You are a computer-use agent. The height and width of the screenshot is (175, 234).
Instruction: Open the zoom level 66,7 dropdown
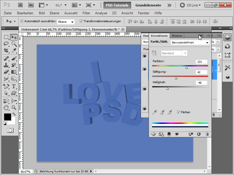pyautogui.click(x=65, y=5)
